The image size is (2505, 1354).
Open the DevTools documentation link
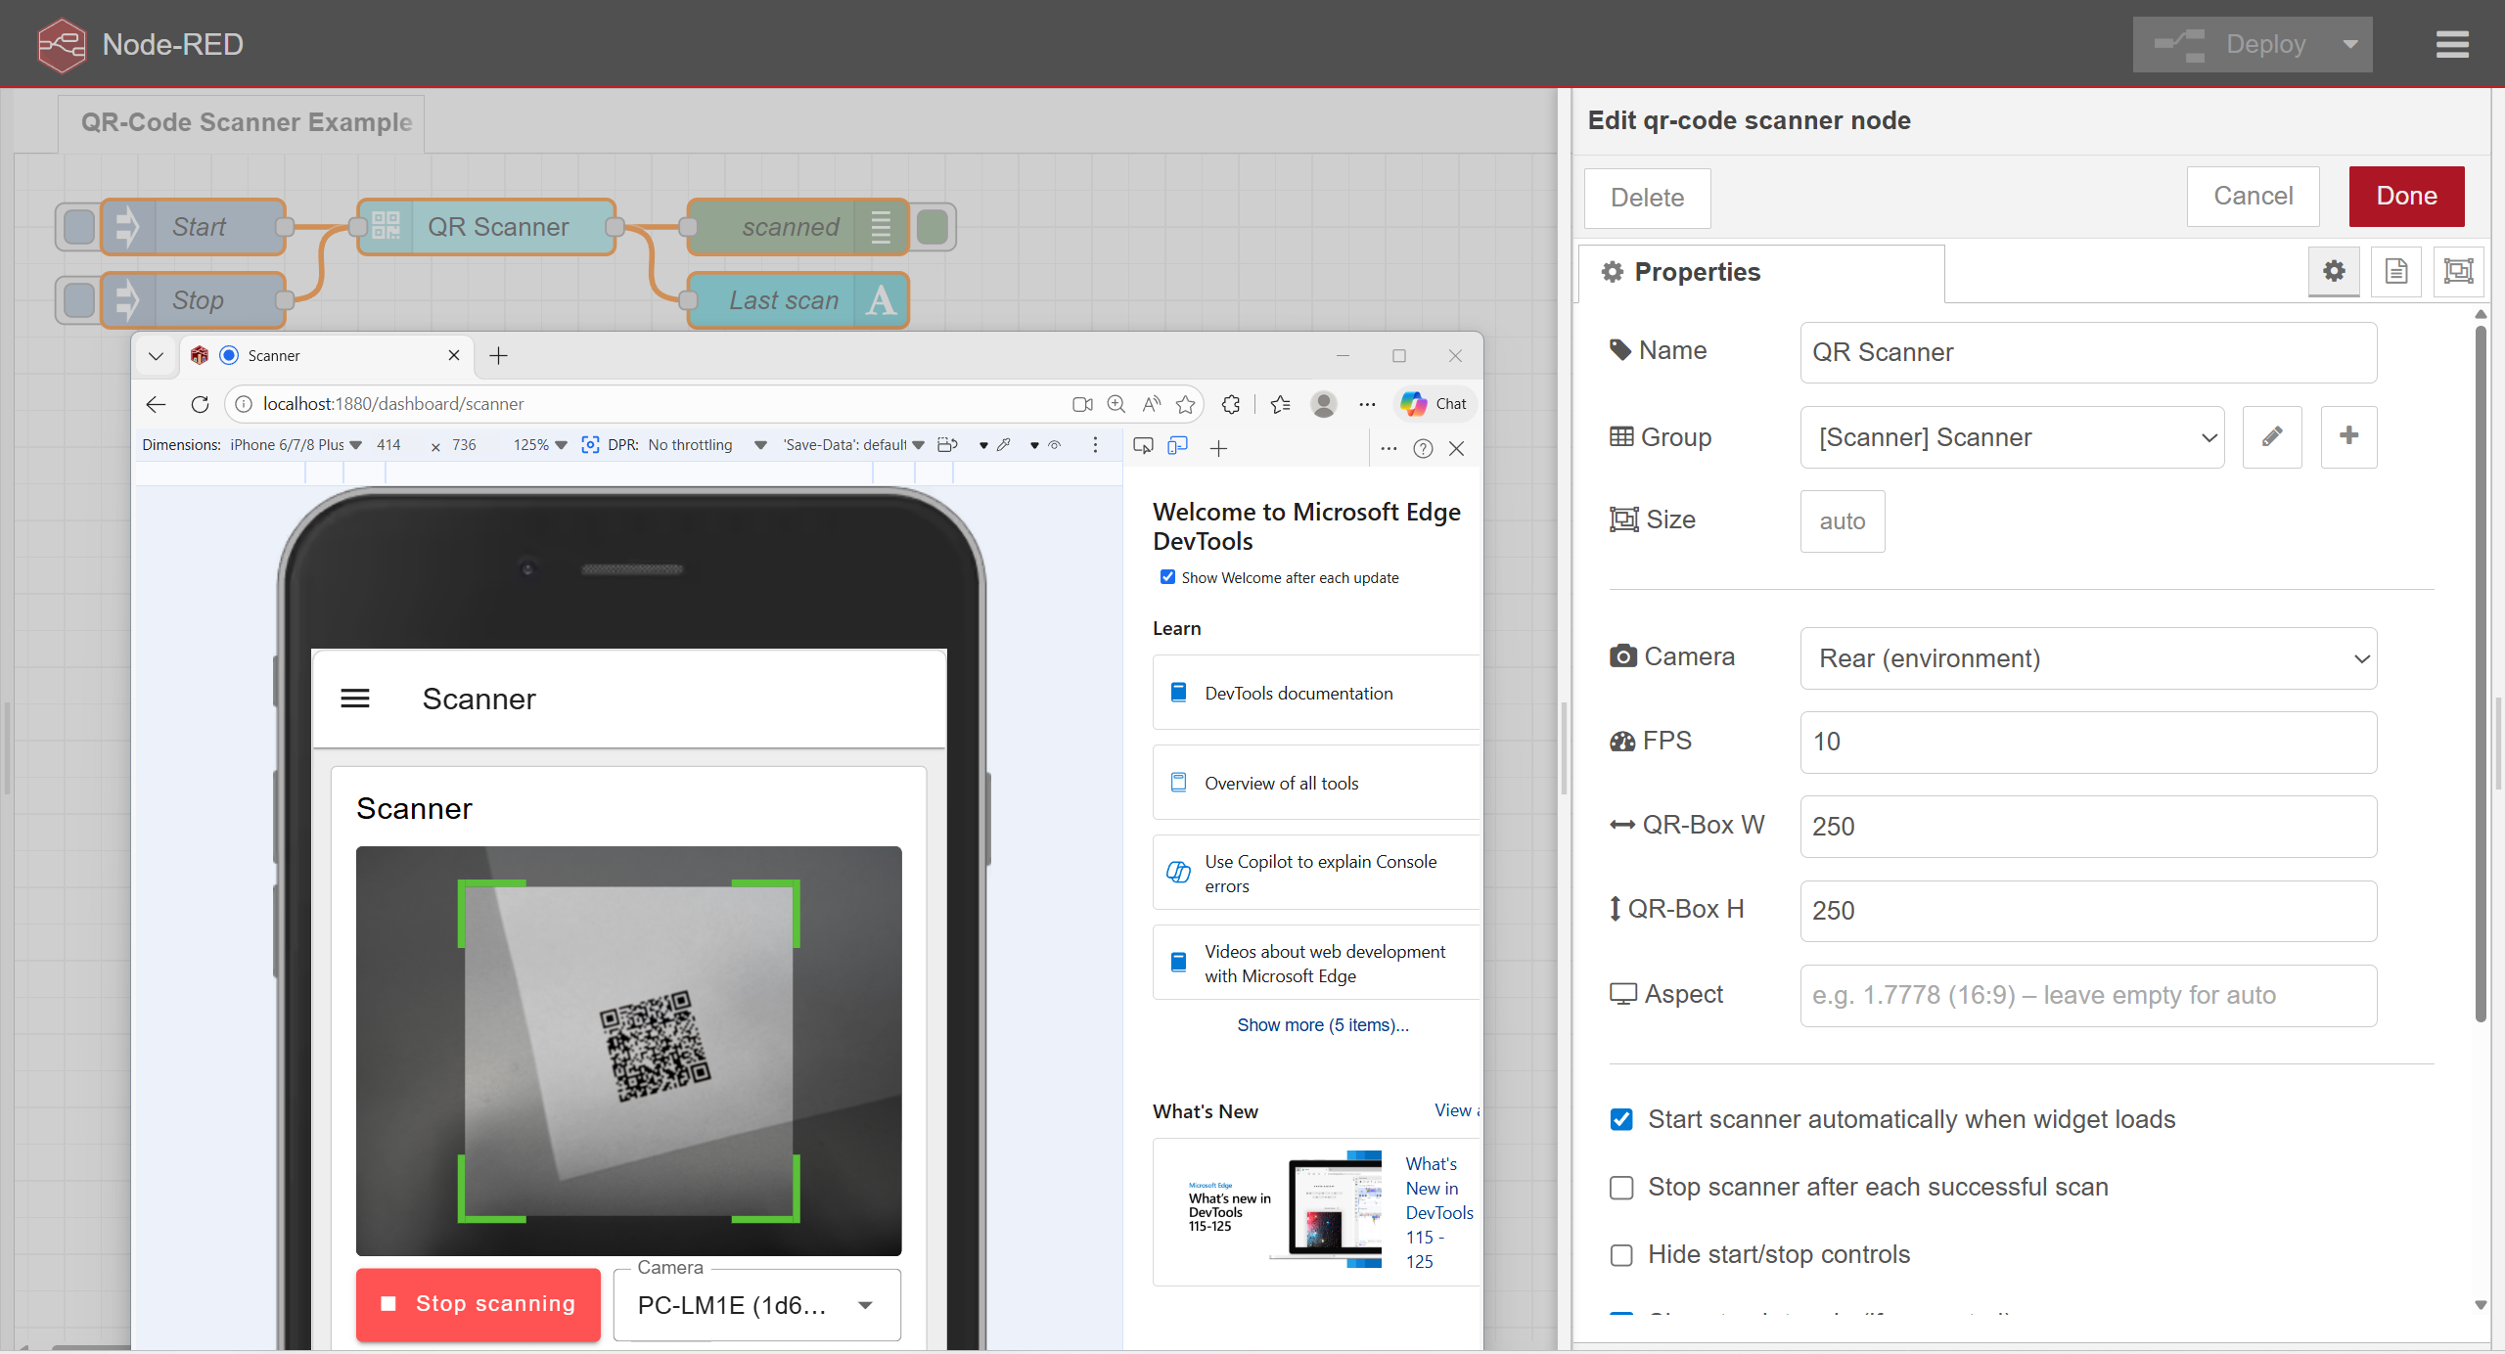tap(1298, 693)
